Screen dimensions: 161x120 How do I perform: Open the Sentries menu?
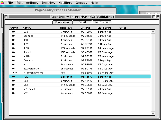pyautogui.click(x=48, y=3)
